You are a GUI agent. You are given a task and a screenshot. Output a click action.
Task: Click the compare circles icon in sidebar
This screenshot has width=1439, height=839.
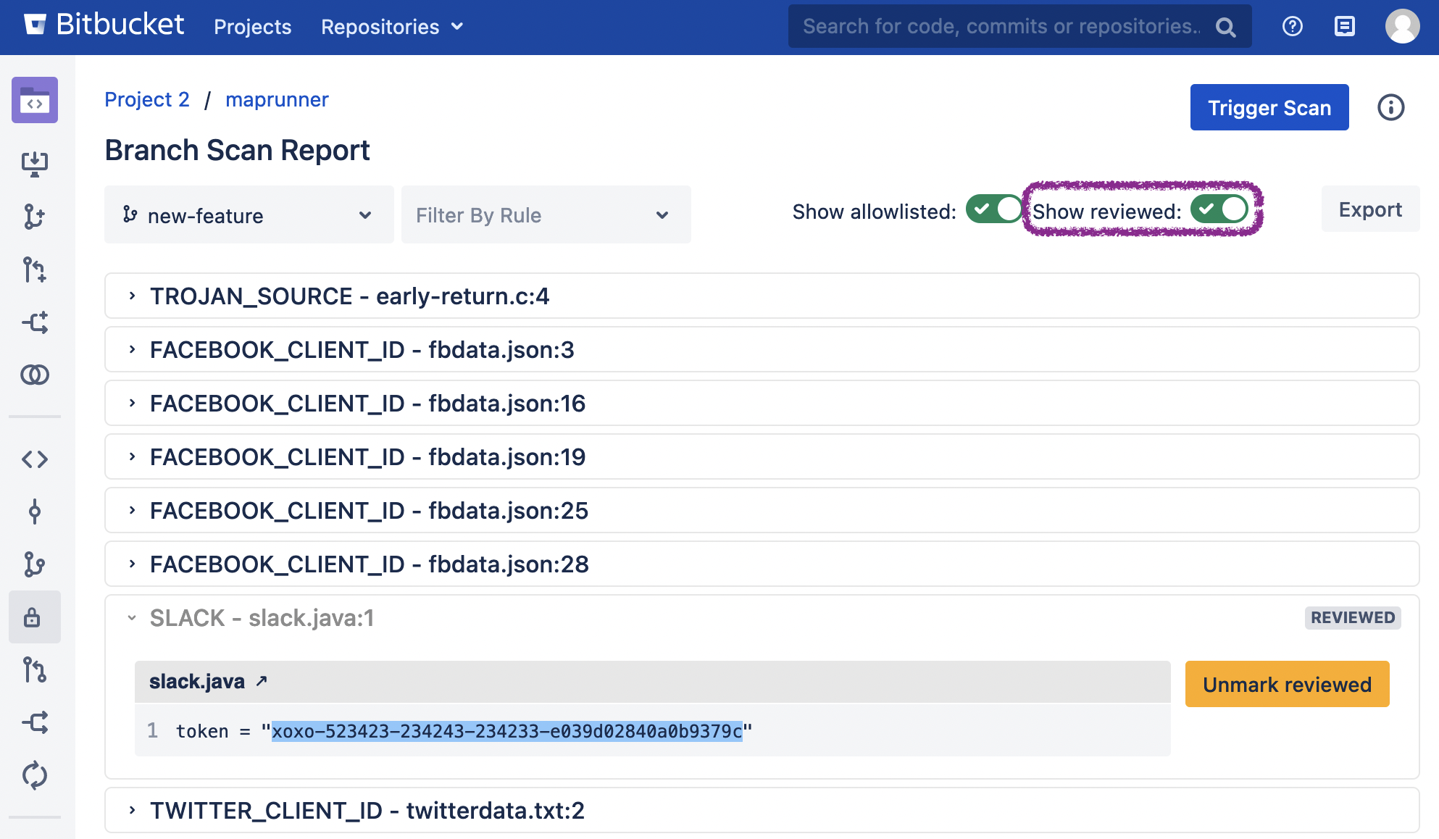pos(34,375)
